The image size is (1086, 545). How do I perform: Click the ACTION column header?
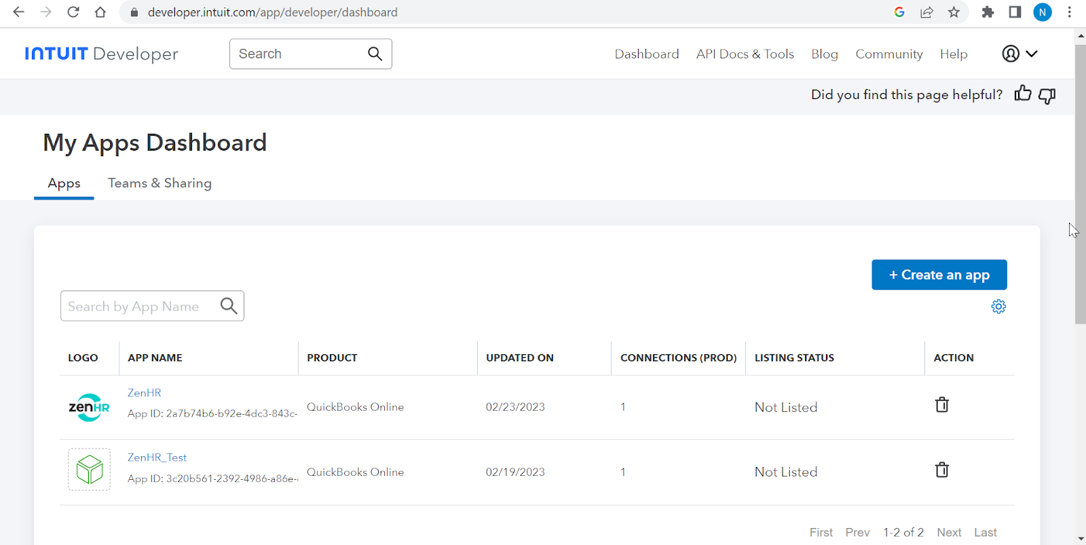[954, 358]
